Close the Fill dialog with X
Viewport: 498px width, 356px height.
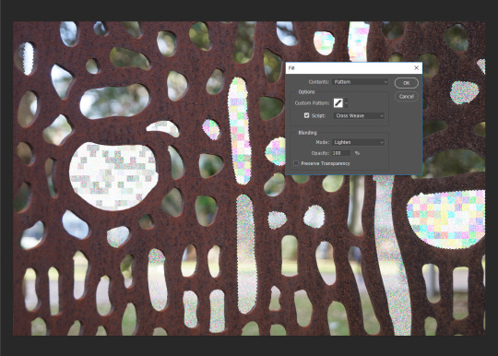pos(416,67)
